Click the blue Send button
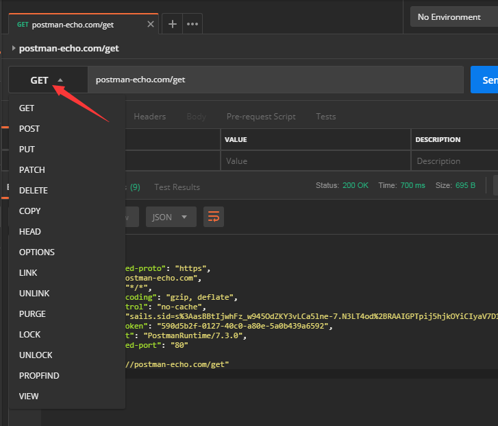Image resolution: width=498 pixels, height=426 pixels. point(484,80)
